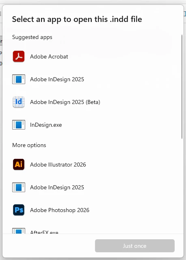
Task: Click the Id icon for InDesign Beta
Action: click(19, 102)
